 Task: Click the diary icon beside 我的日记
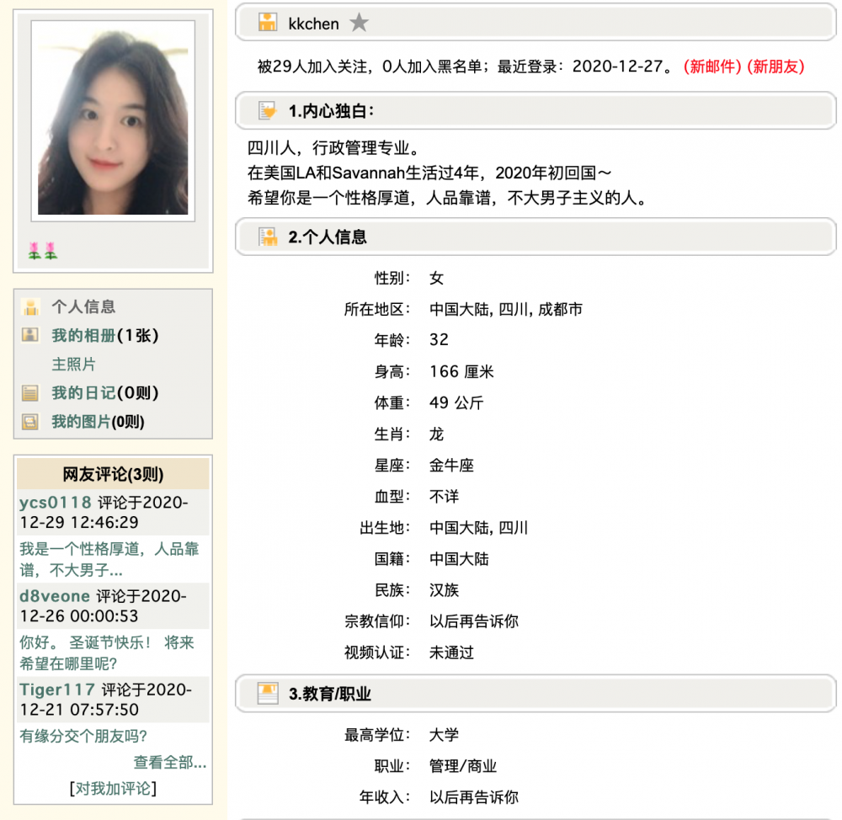pos(30,393)
